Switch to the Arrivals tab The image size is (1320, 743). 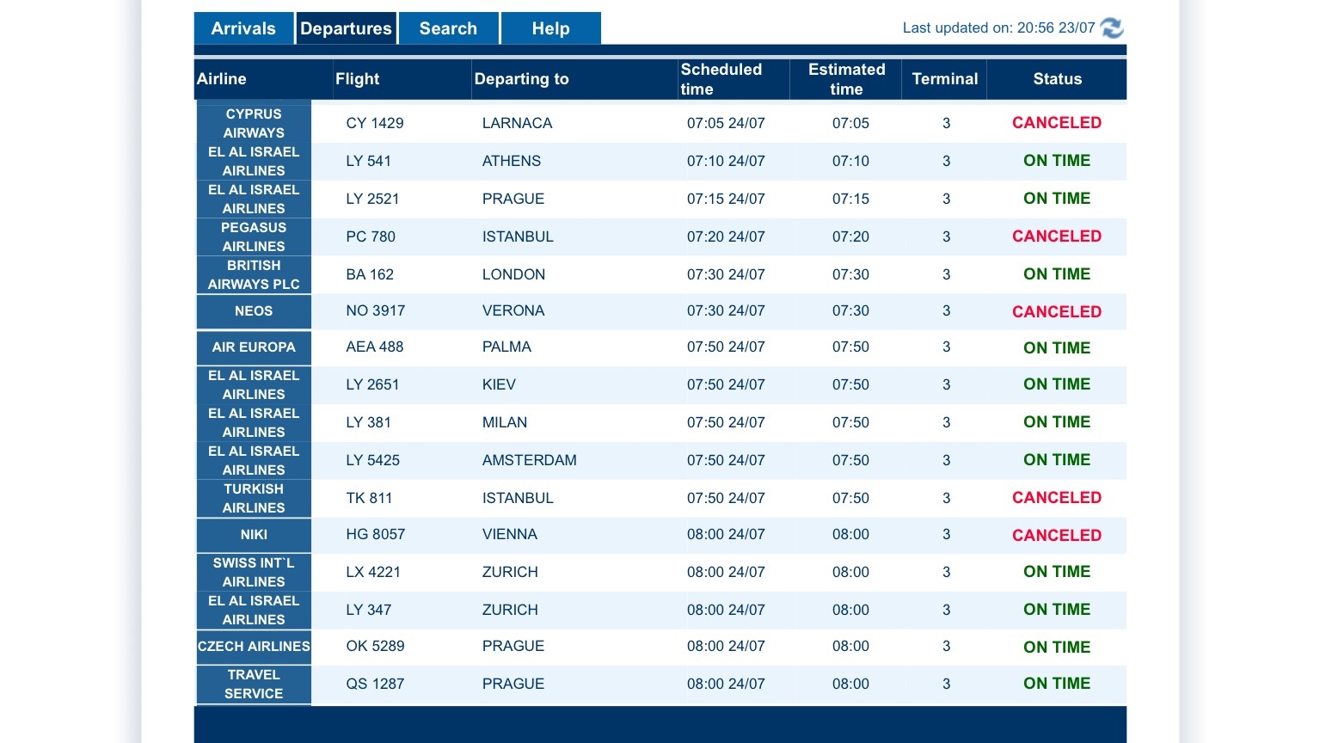[x=243, y=28]
